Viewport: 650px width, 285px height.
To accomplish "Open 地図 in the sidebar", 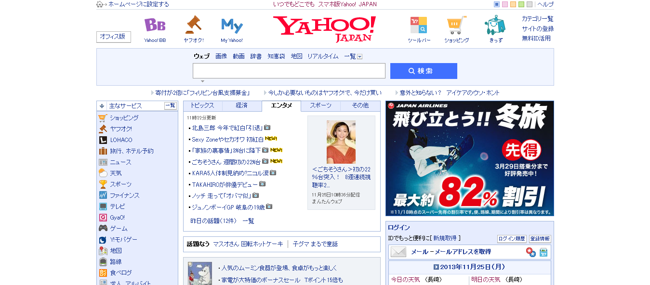I will [116, 251].
